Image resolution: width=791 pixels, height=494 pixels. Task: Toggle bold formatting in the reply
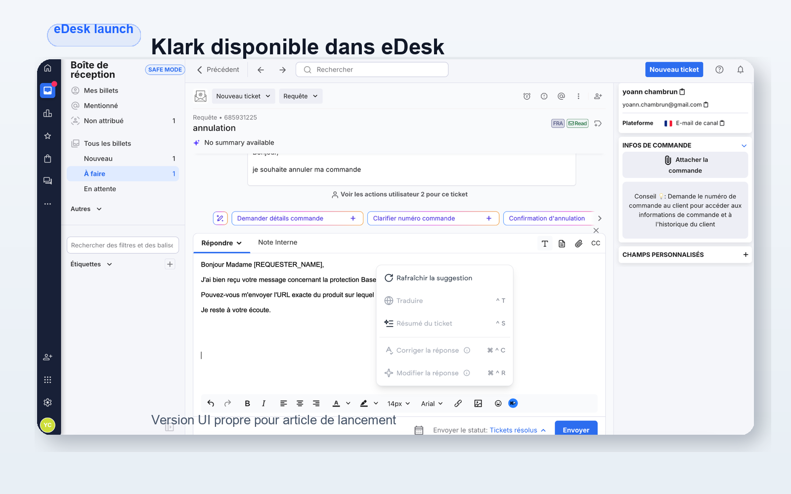(x=247, y=403)
